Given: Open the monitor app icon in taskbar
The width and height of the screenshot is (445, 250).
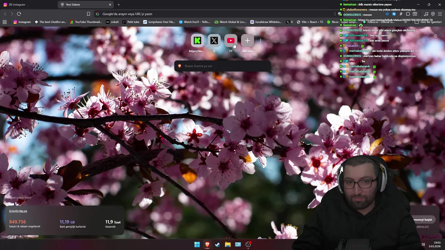Looking at the screenshot, I should pos(238,244).
